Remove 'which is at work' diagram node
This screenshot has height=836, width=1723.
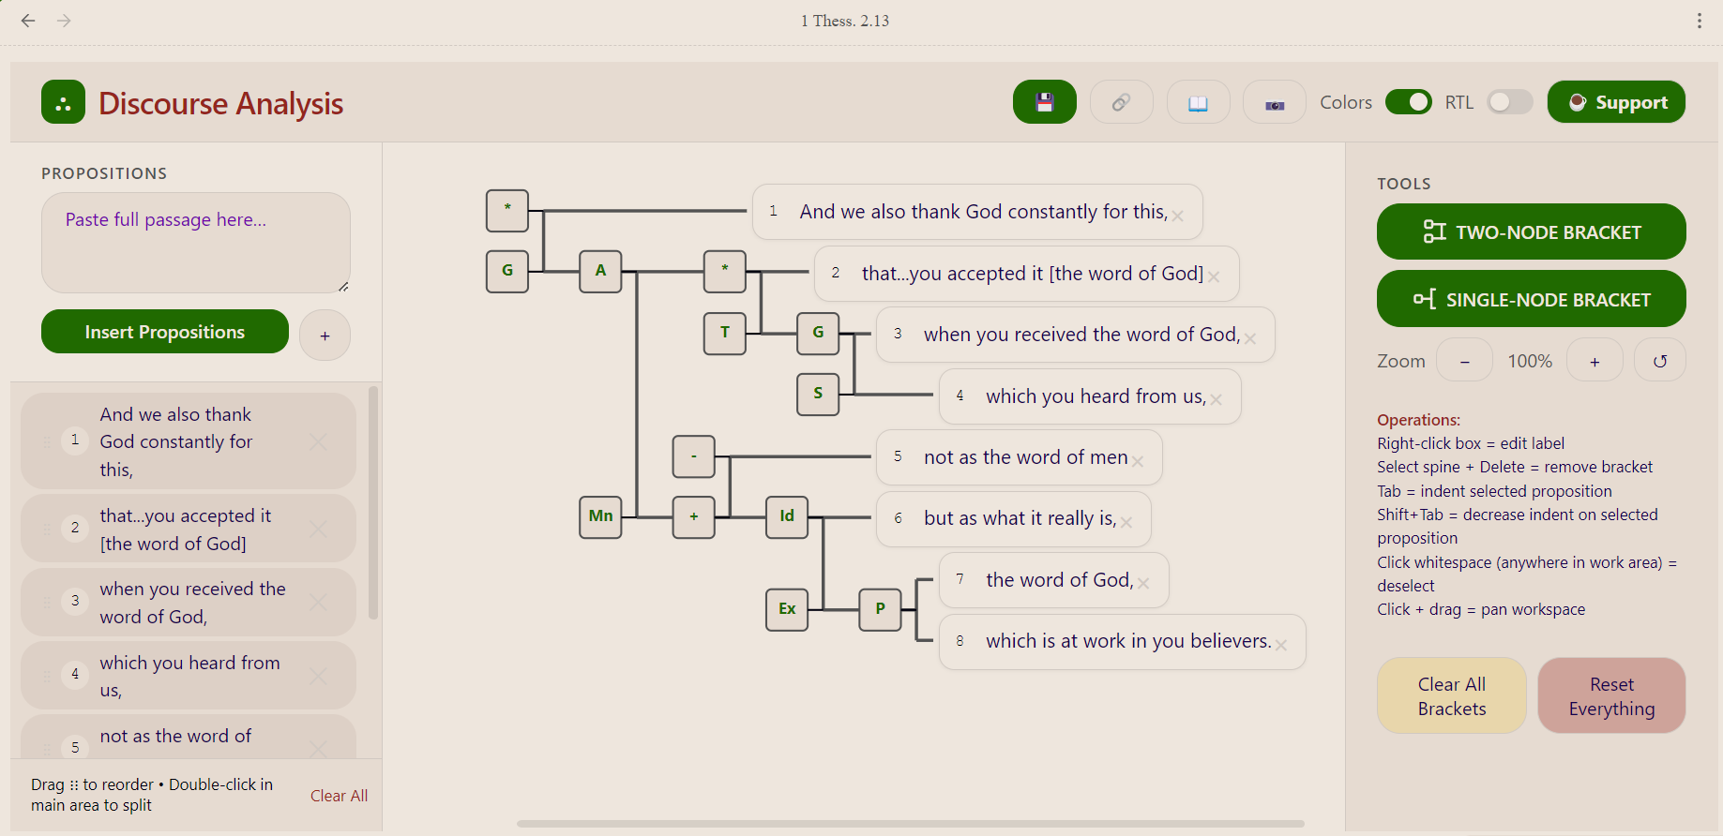(1281, 646)
